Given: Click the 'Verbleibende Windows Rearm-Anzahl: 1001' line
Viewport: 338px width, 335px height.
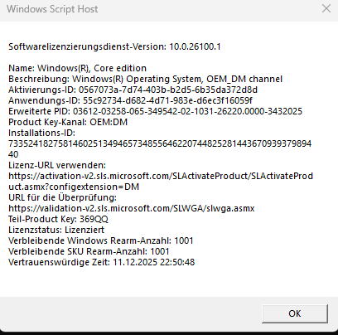Looking at the screenshot, I should [x=101, y=240].
